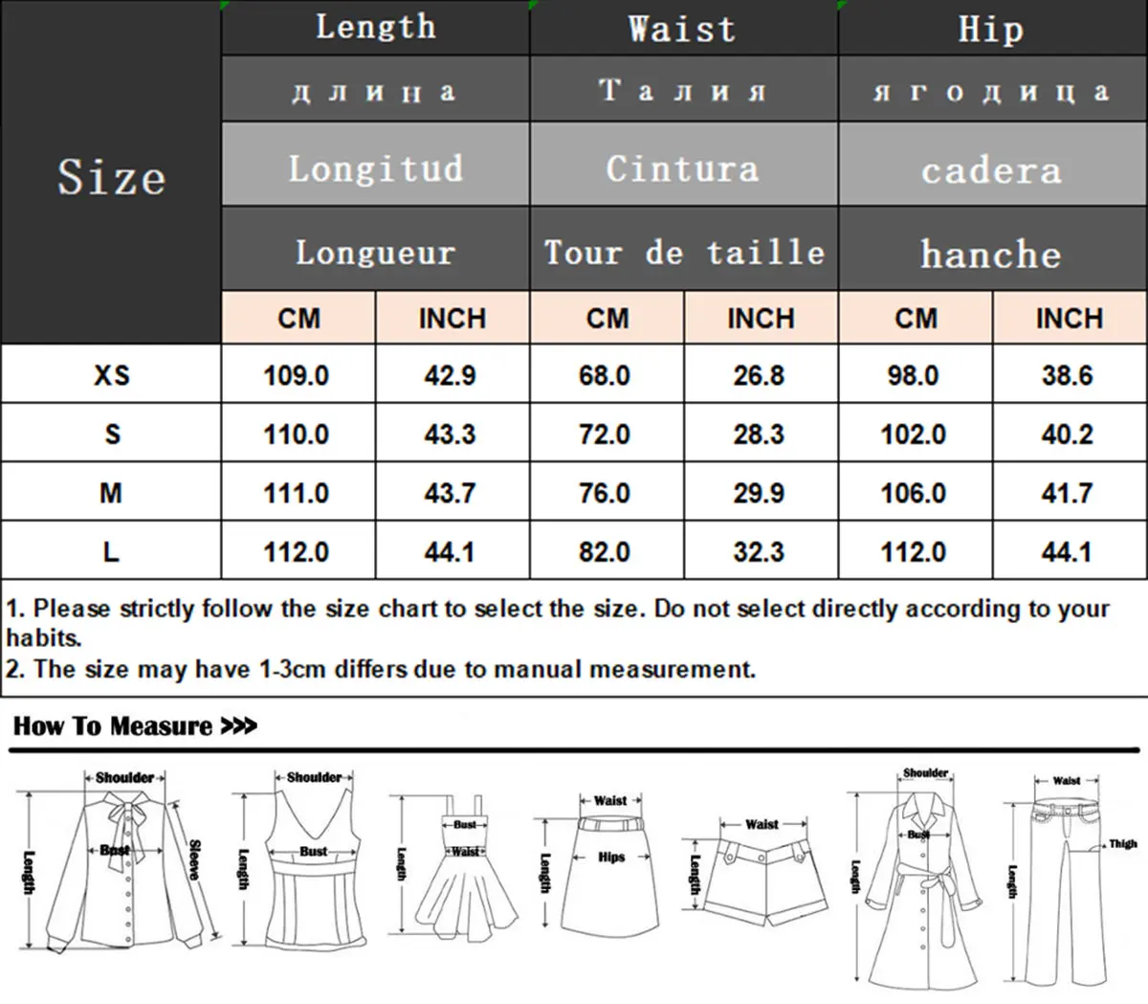Select the large Size header cell
Screen dimensions: 1148x1004
point(111,177)
